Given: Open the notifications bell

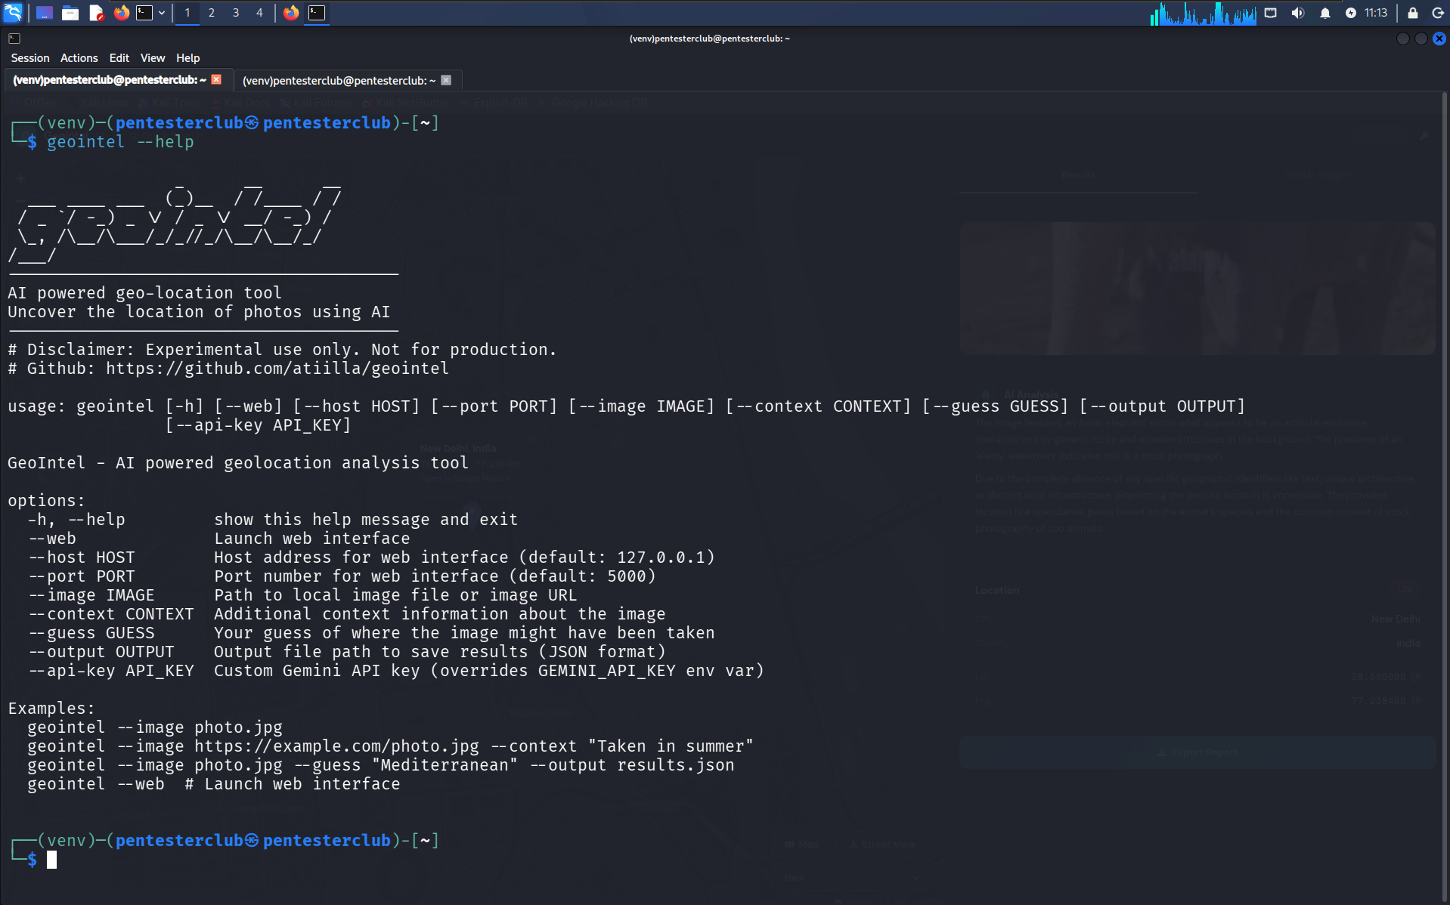Looking at the screenshot, I should click(1325, 13).
